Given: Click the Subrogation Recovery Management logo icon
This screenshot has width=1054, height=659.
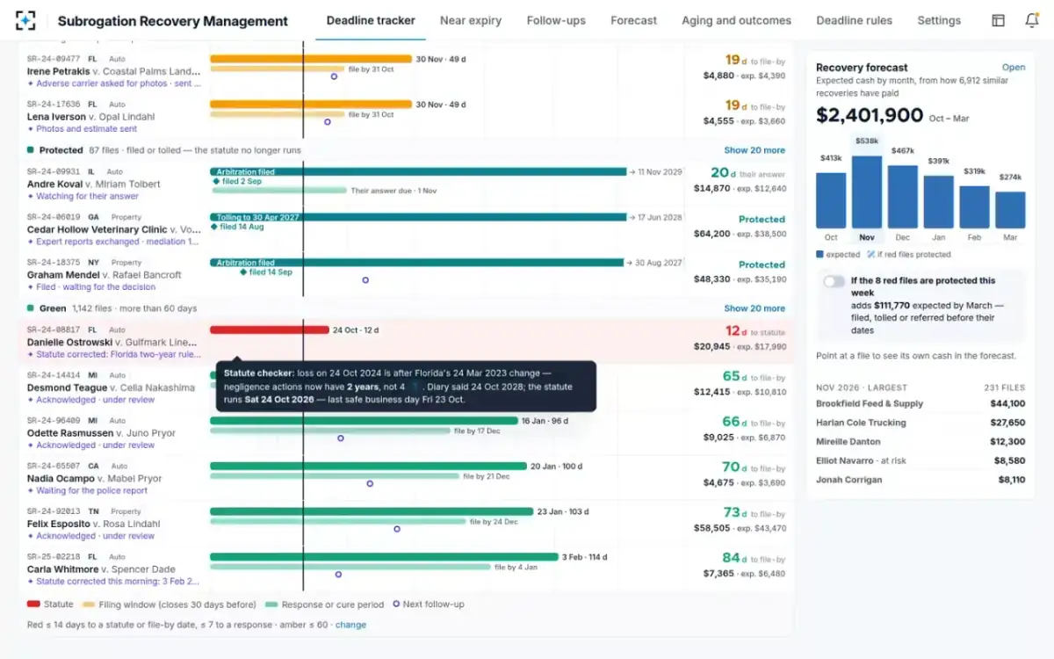Looking at the screenshot, I should pyautogui.click(x=25, y=20).
